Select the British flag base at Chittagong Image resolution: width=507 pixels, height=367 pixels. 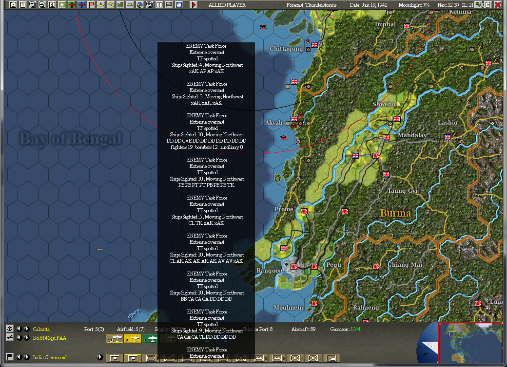point(314,45)
